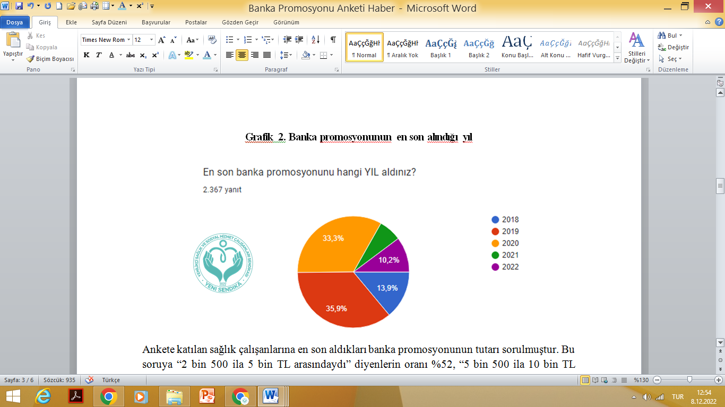Expand the Seç selection dropdown

[x=672, y=59]
